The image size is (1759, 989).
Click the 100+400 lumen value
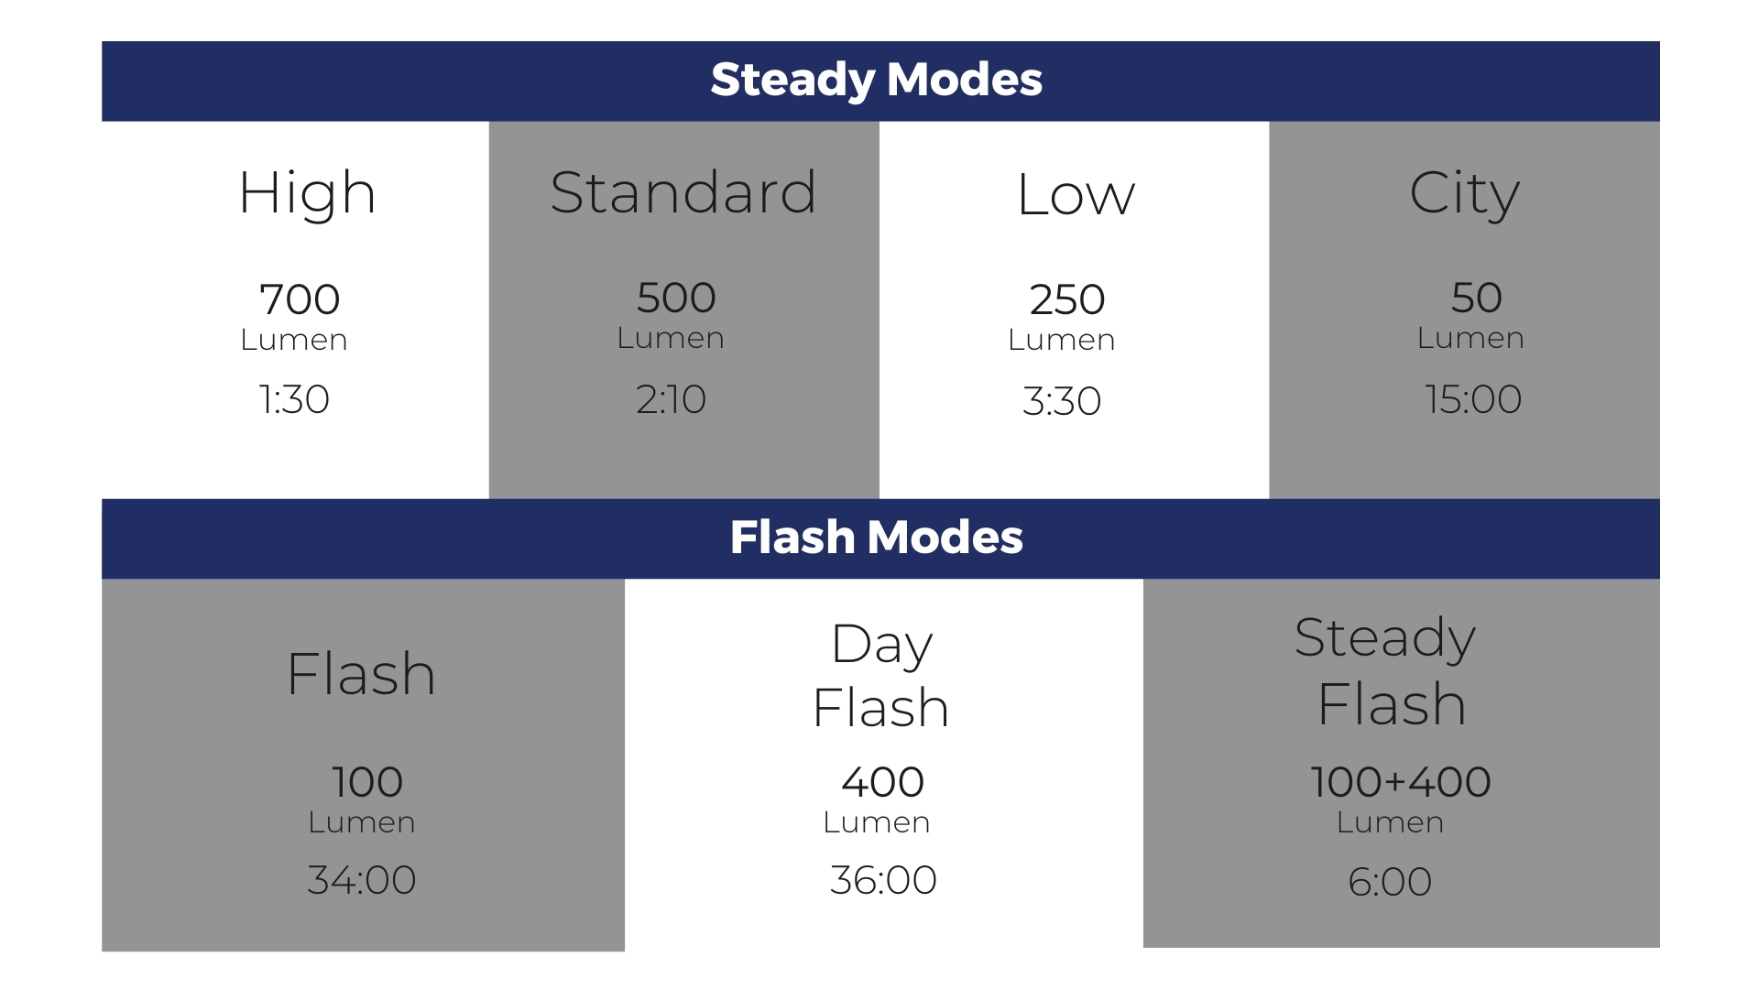tap(1401, 782)
